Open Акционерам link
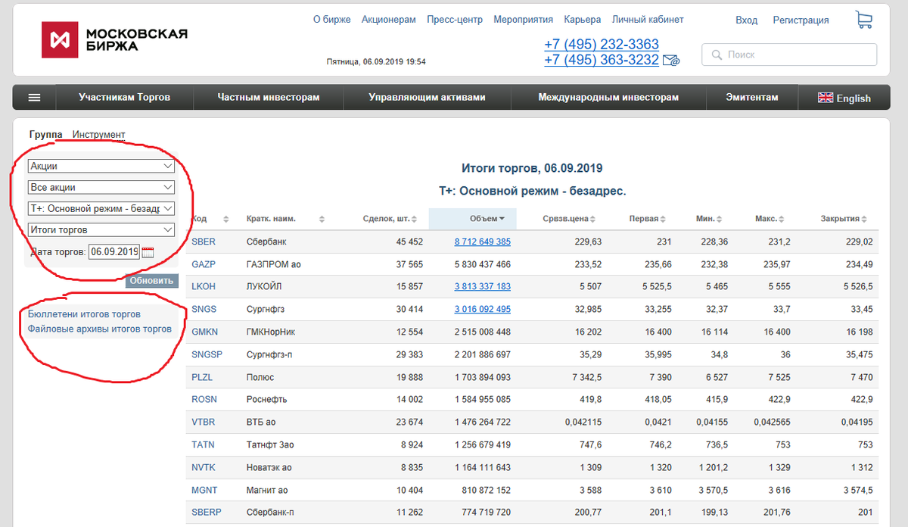Viewport: 908px width, 527px height. point(389,20)
